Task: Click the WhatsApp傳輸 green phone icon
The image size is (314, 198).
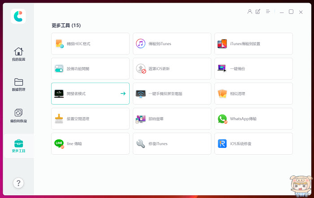Action: coord(222,119)
